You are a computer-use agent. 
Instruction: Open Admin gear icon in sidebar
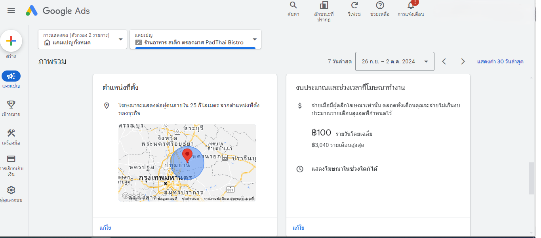pyautogui.click(x=11, y=190)
